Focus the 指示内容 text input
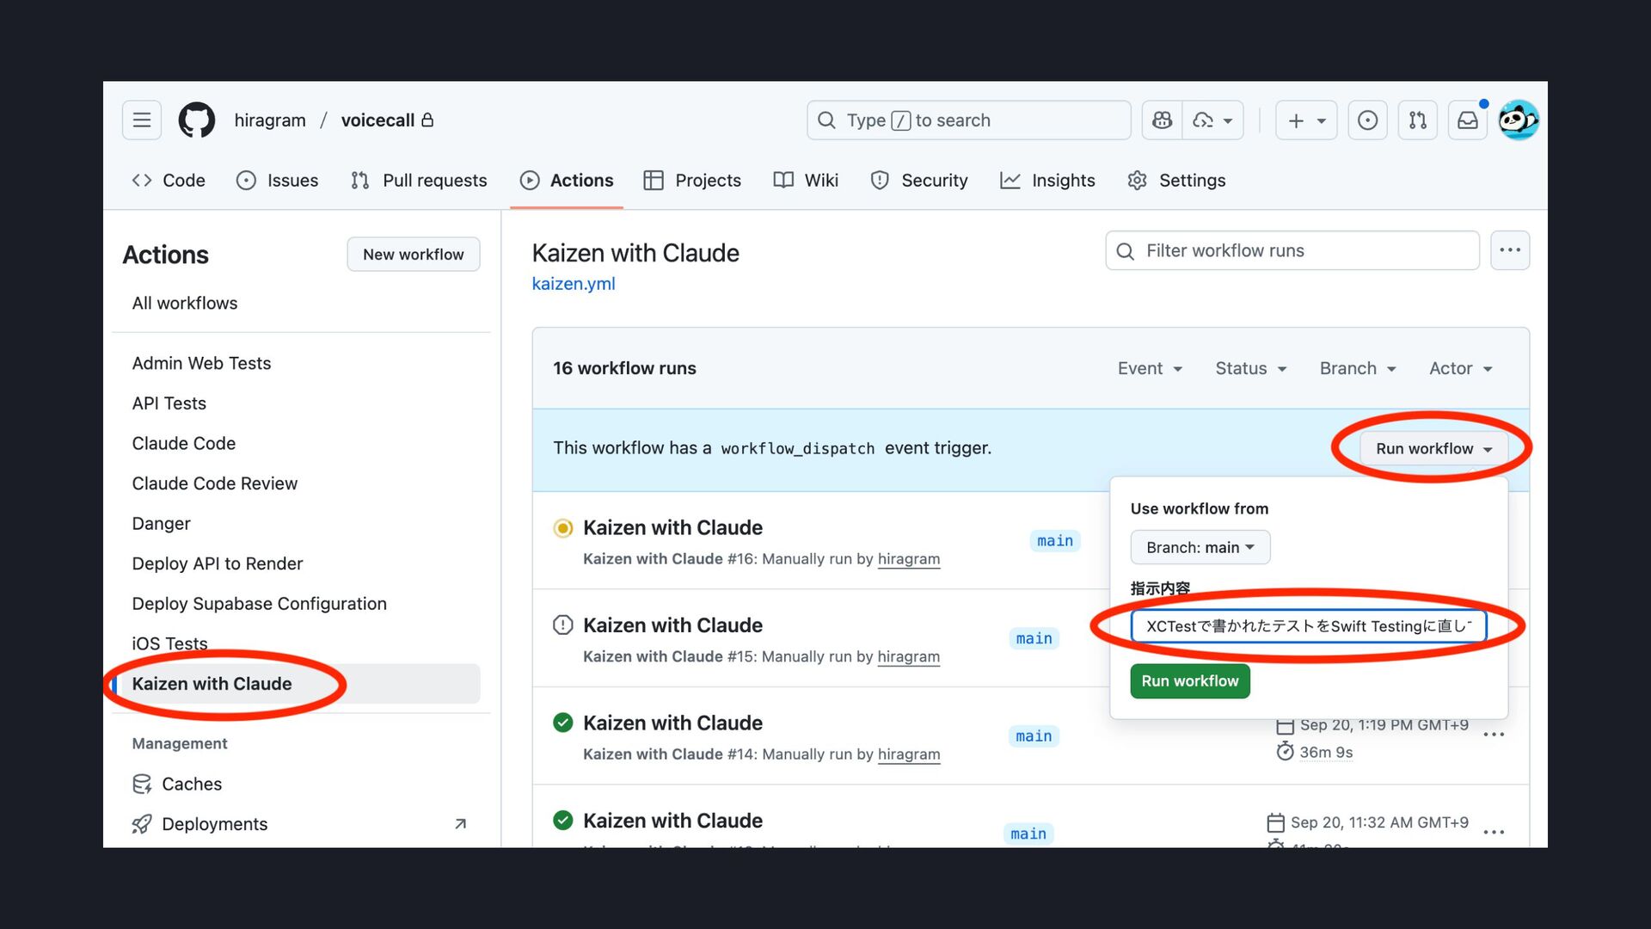The image size is (1651, 929). (1309, 626)
